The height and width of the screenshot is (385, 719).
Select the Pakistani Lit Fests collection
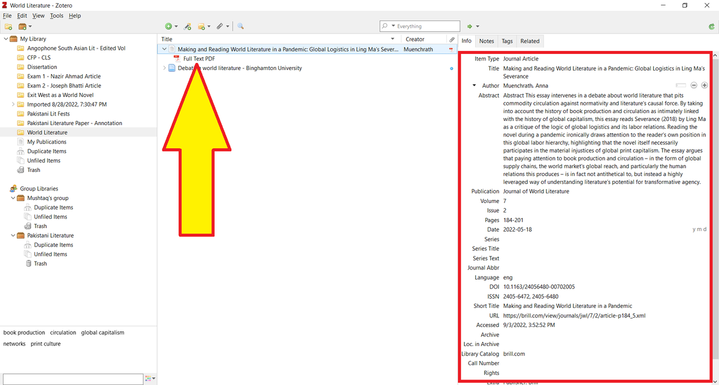click(49, 114)
